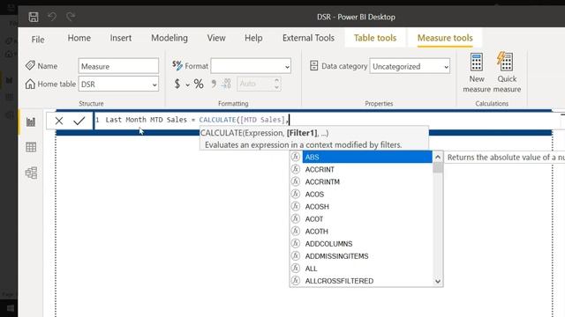
Task: Click the autocomplete list scroll up arrow
Action: 438,157
